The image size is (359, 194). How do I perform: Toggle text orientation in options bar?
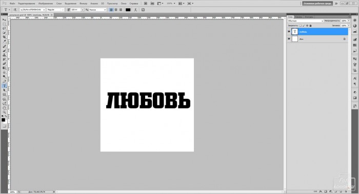point(15,10)
